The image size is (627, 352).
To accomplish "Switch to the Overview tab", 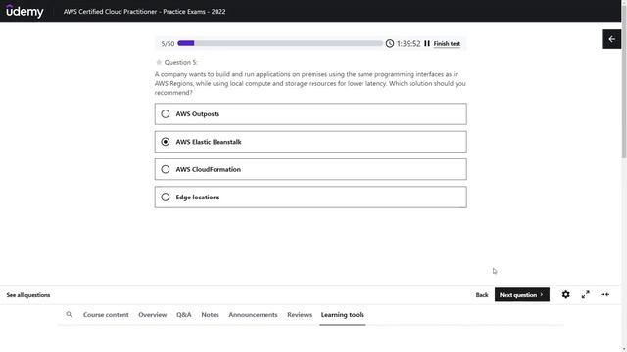I will pos(153,315).
